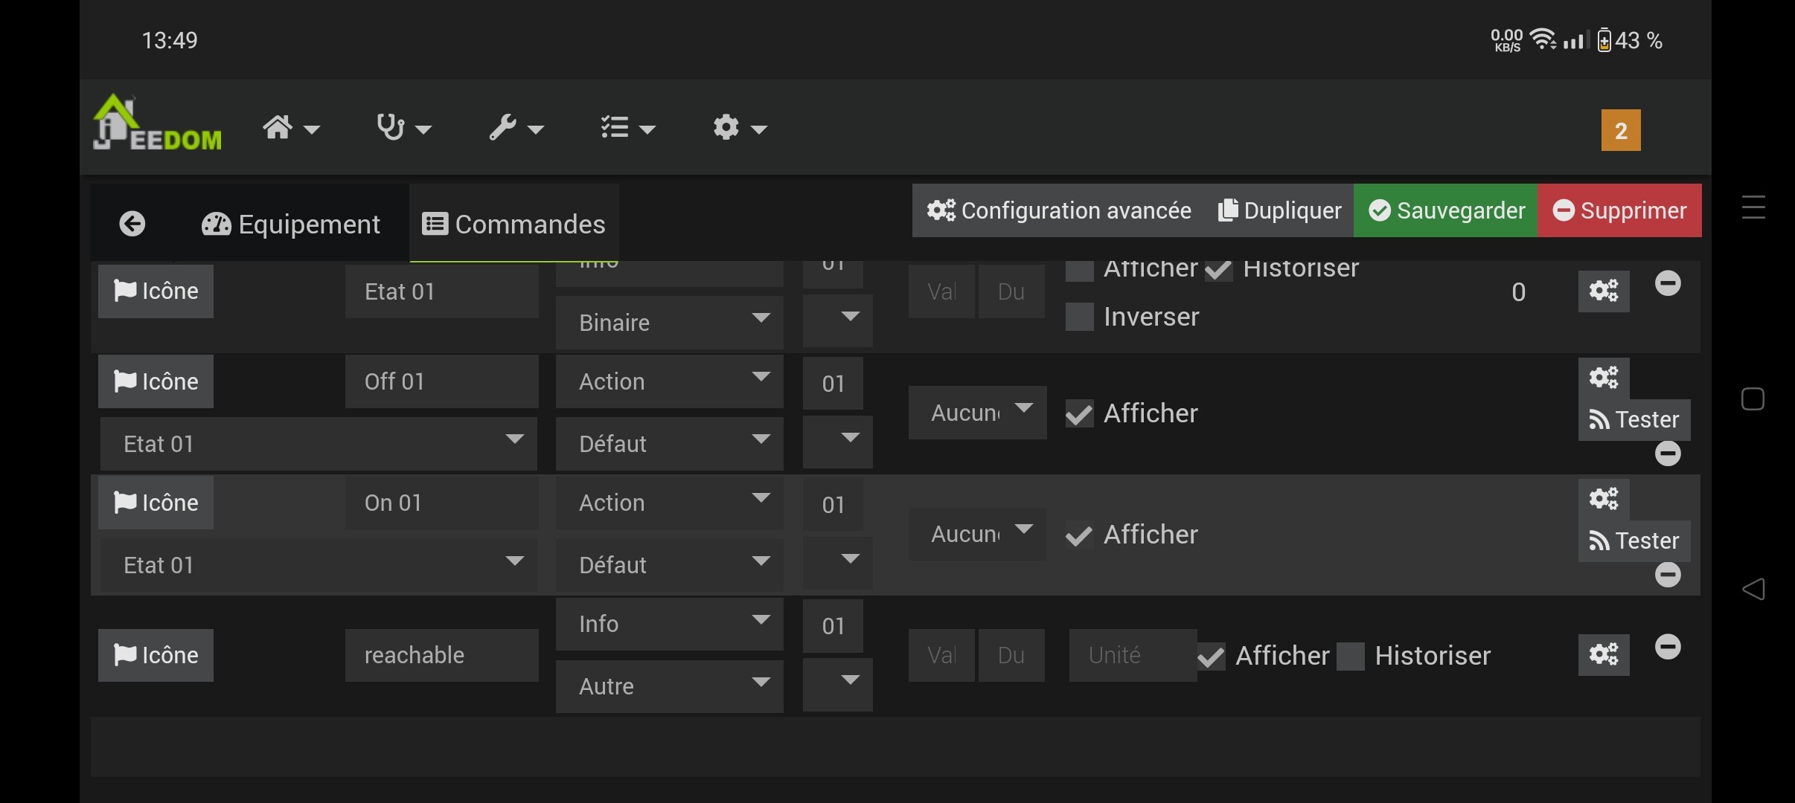This screenshot has width=1795, height=803.
Task: Enable Historiser for reachable command
Action: [x=1350, y=656]
